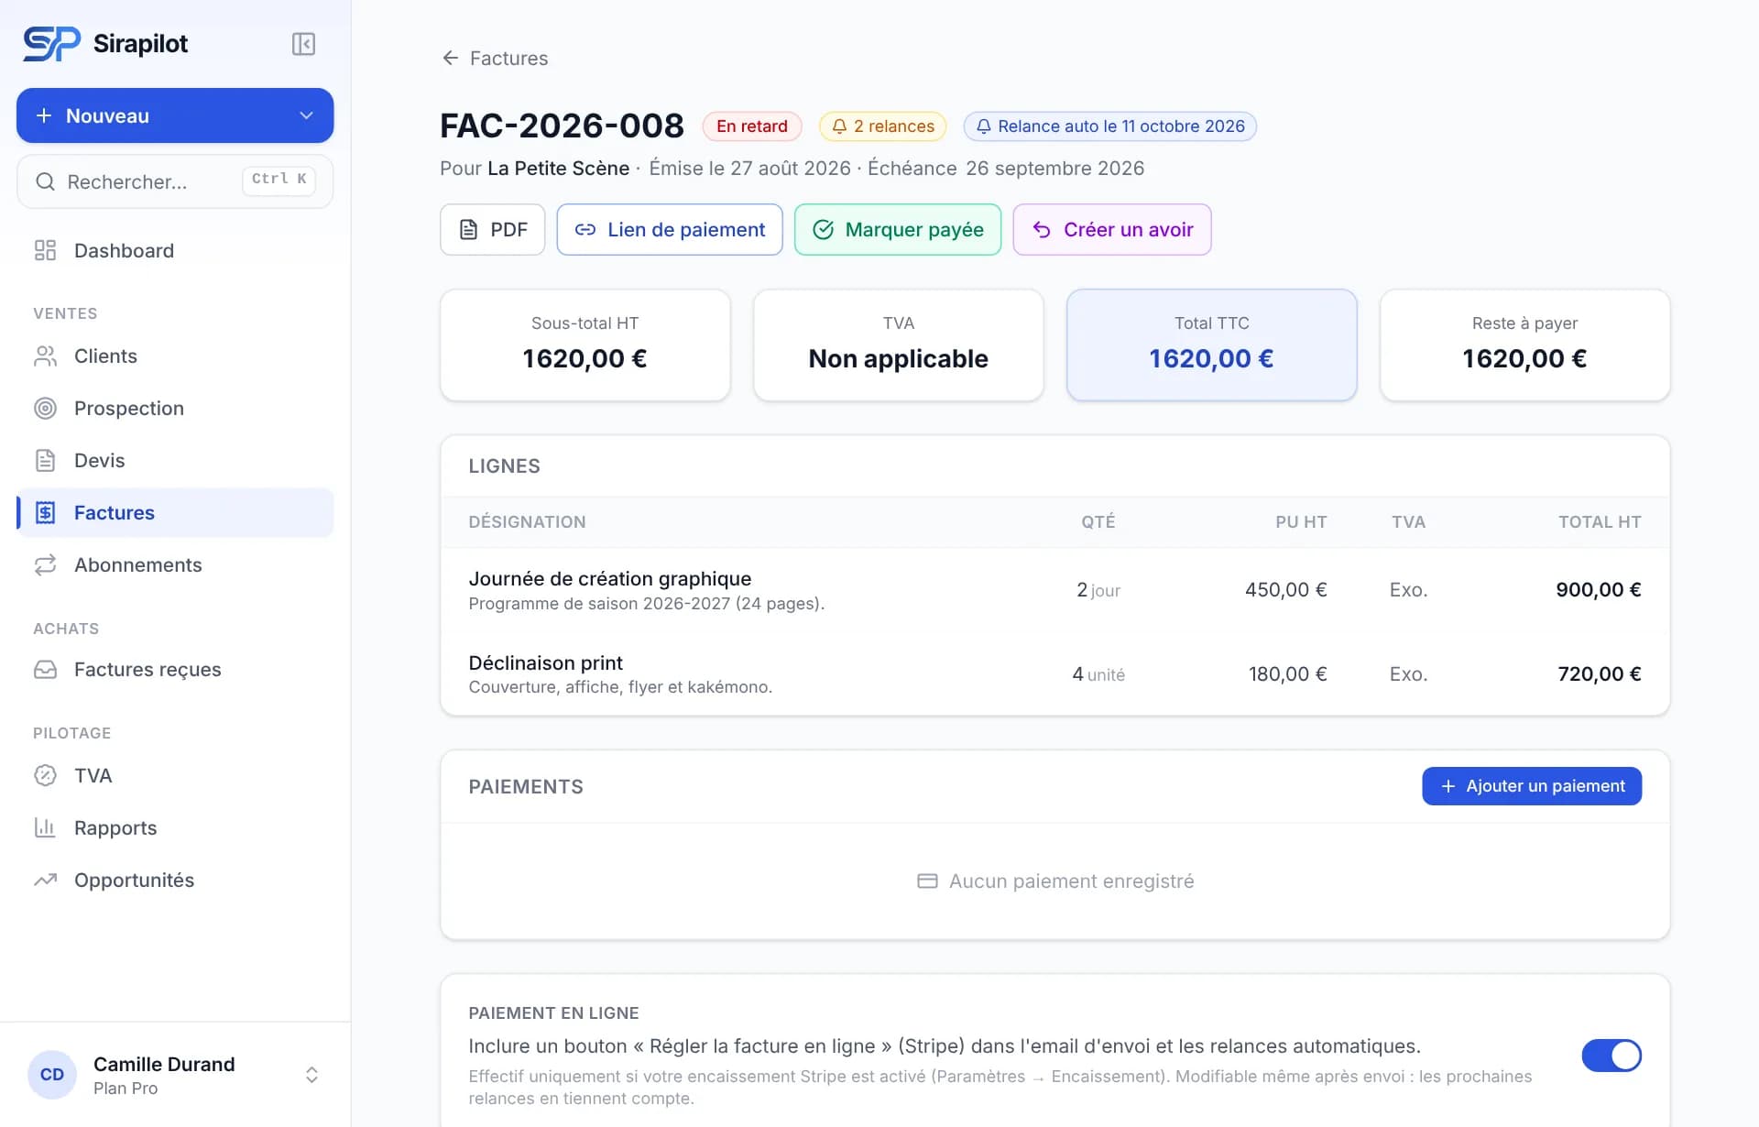Click the Reste à payer card
Image resolution: width=1759 pixels, height=1127 pixels.
(x=1524, y=345)
